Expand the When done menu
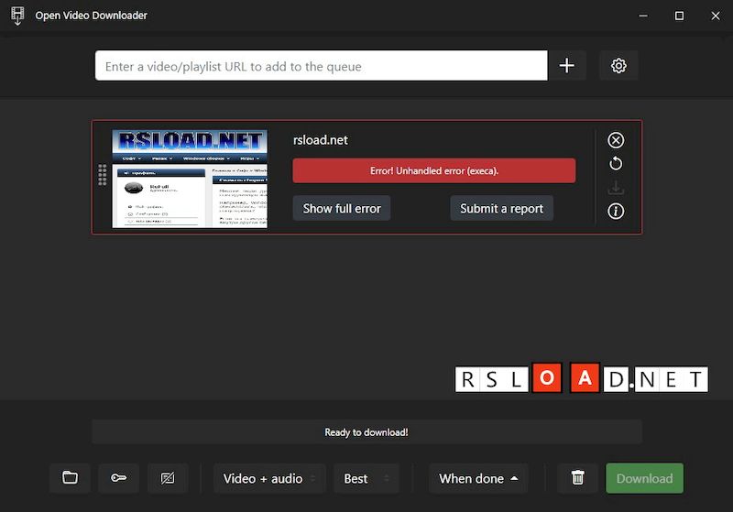The width and height of the screenshot is (733, 512). pos(478,478)
